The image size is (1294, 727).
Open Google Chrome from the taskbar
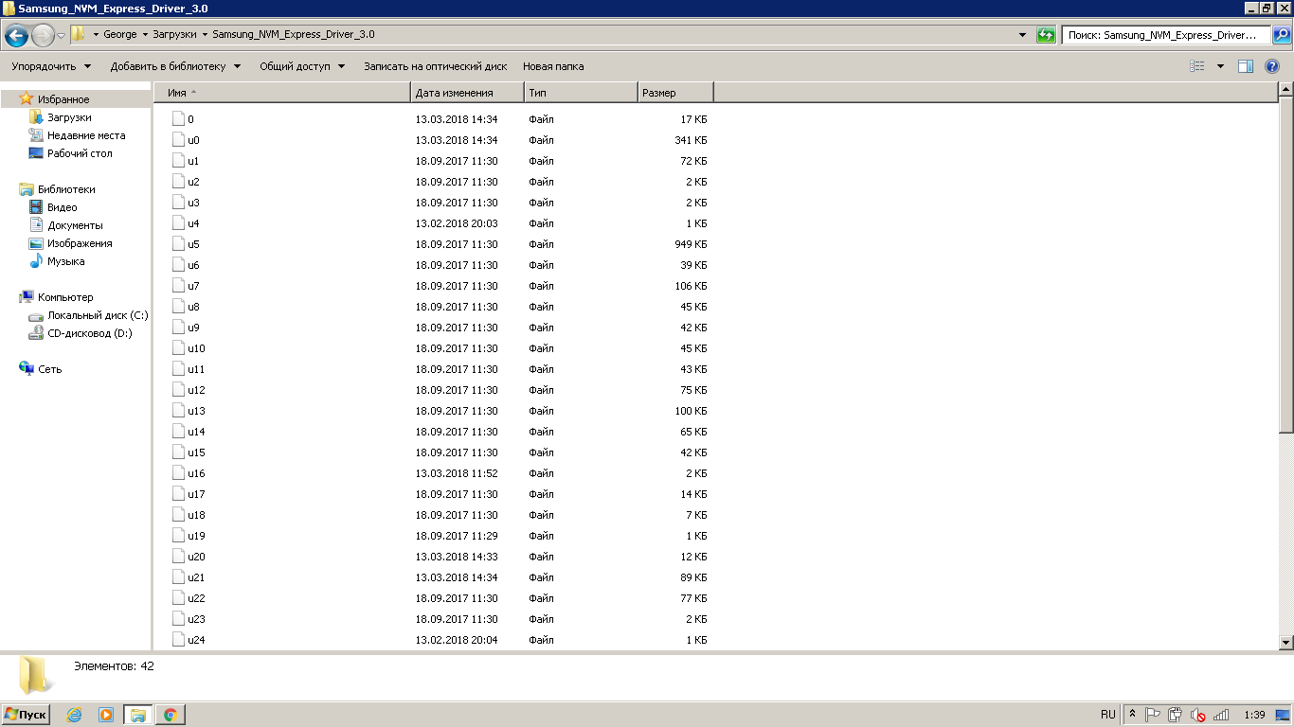point(171,715)
